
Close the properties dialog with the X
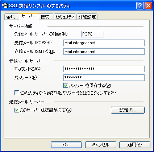(x=148, y=5)
